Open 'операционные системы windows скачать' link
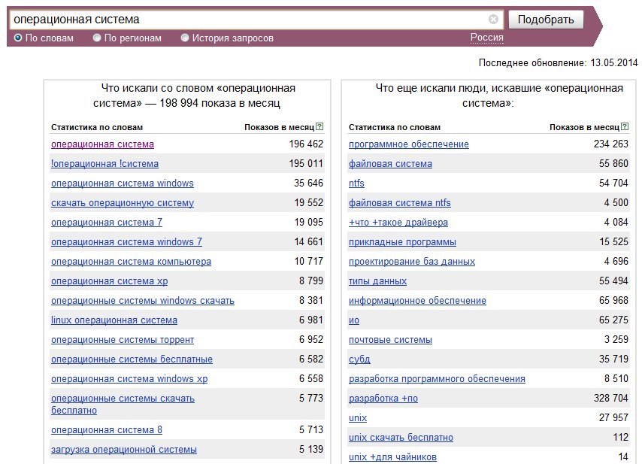Image resolution: width=642 pixels, height=464 pixels. (143, 301)
